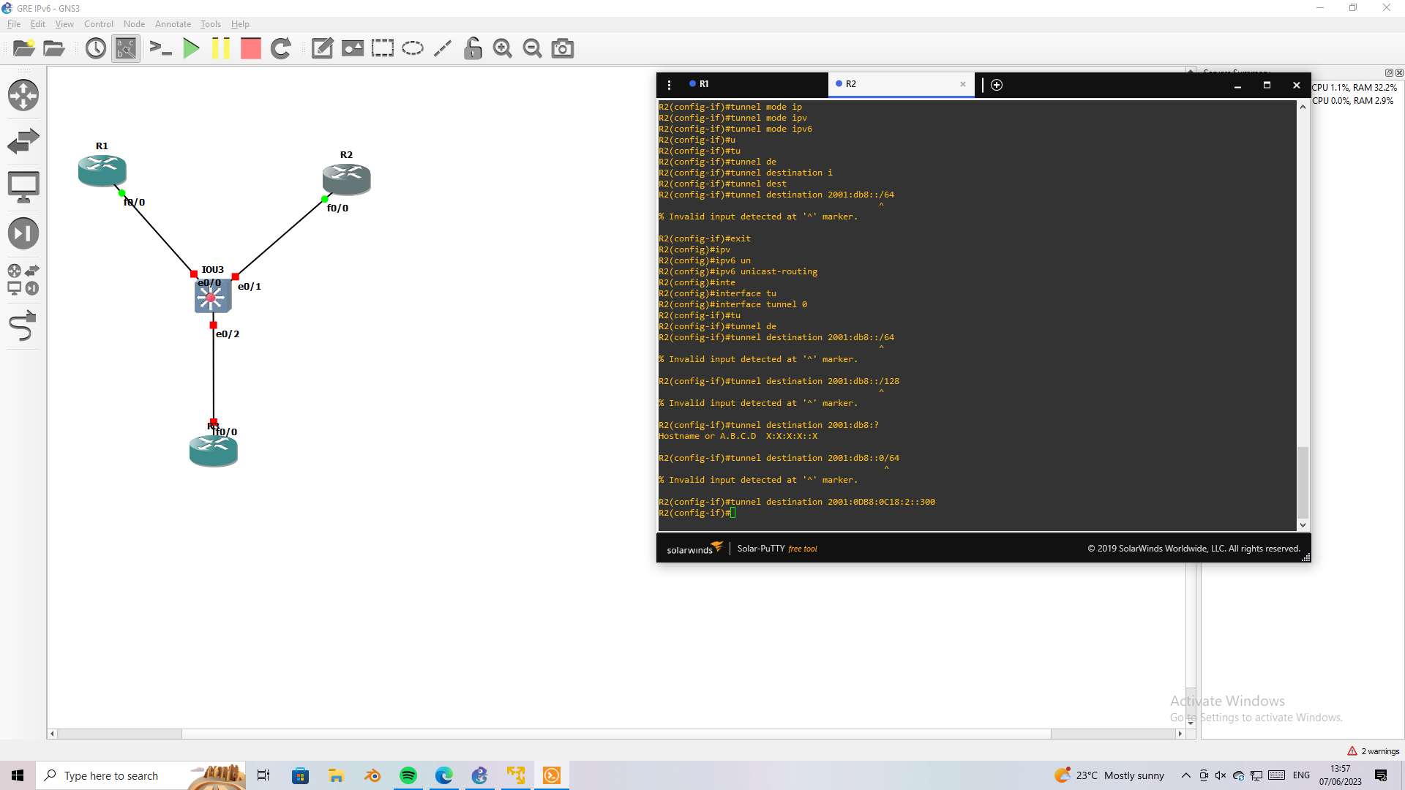Open the add a link tool in sidebar
The image size is (1405, 790).
tap(23, 326)
